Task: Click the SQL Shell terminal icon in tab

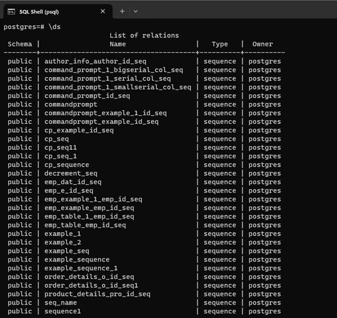Action: [11, 12]
